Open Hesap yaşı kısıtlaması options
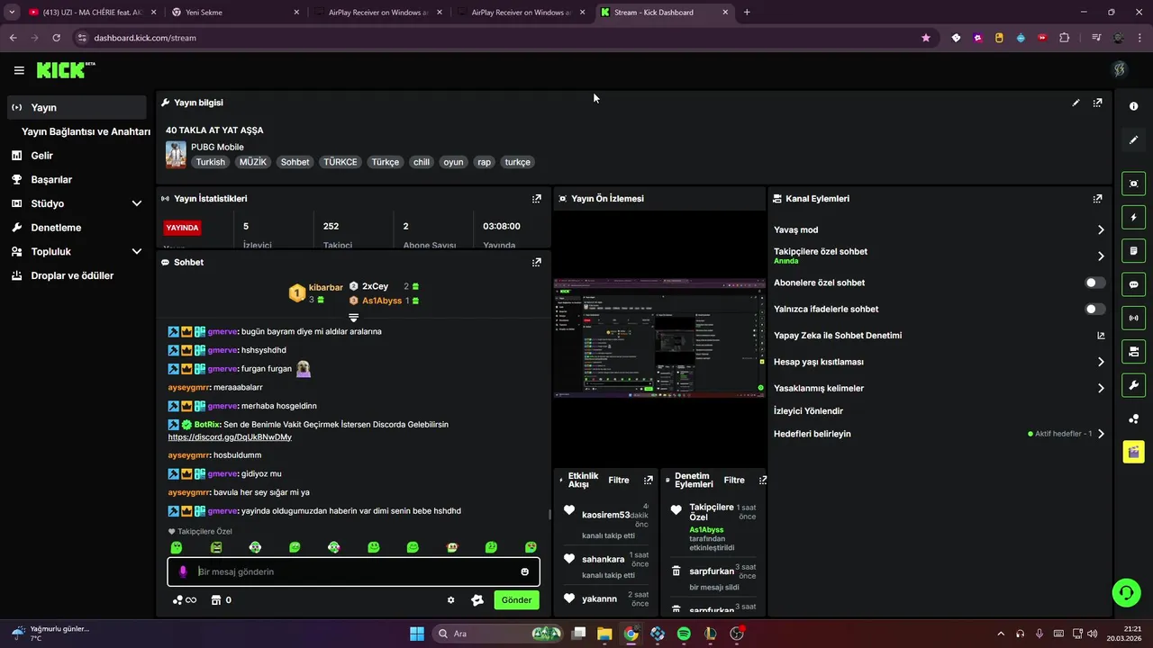 pos(1101,362)
